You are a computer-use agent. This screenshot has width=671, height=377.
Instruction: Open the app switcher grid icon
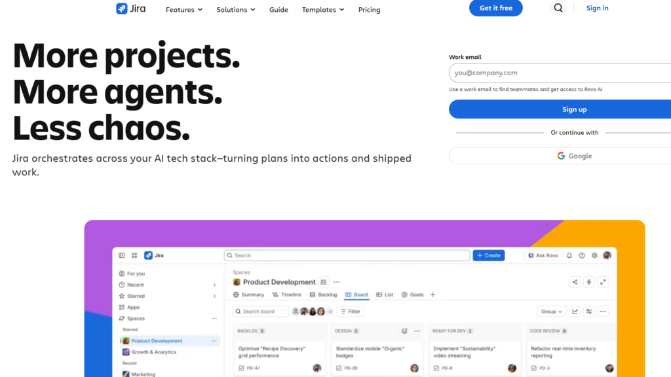(x=134, y=256)
